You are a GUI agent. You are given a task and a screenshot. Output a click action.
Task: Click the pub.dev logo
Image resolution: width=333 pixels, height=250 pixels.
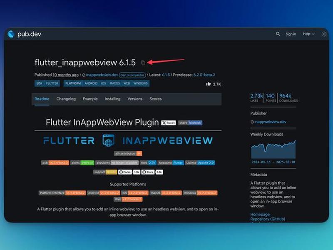pos(25,34)
